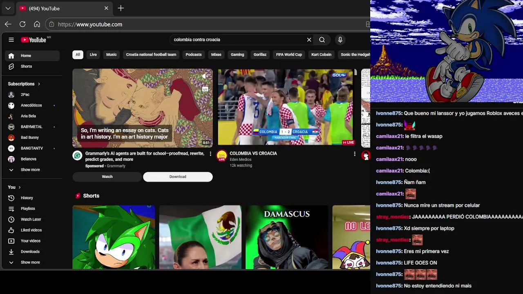The height and width of the screenshot is (294, 523).
Task: Select the All filter chip
Action: click(x=78, y=54)
